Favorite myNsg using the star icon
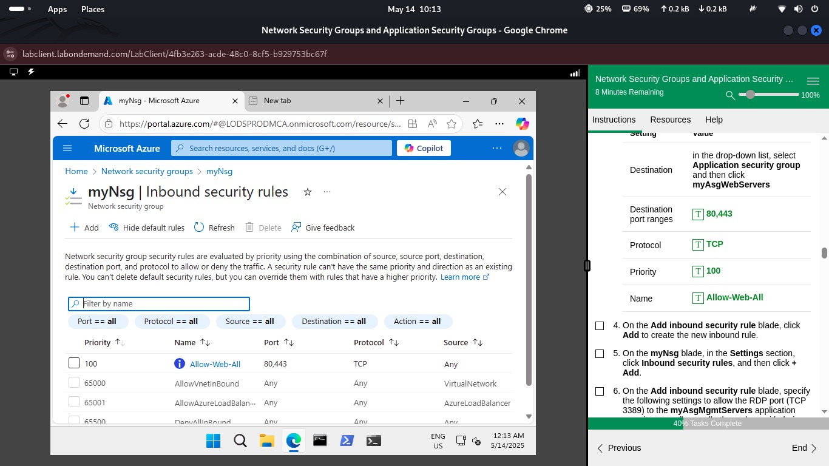 point(308,192)
